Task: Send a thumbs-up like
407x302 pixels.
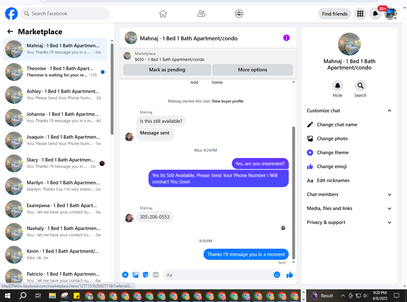Action: coord(289,275)
